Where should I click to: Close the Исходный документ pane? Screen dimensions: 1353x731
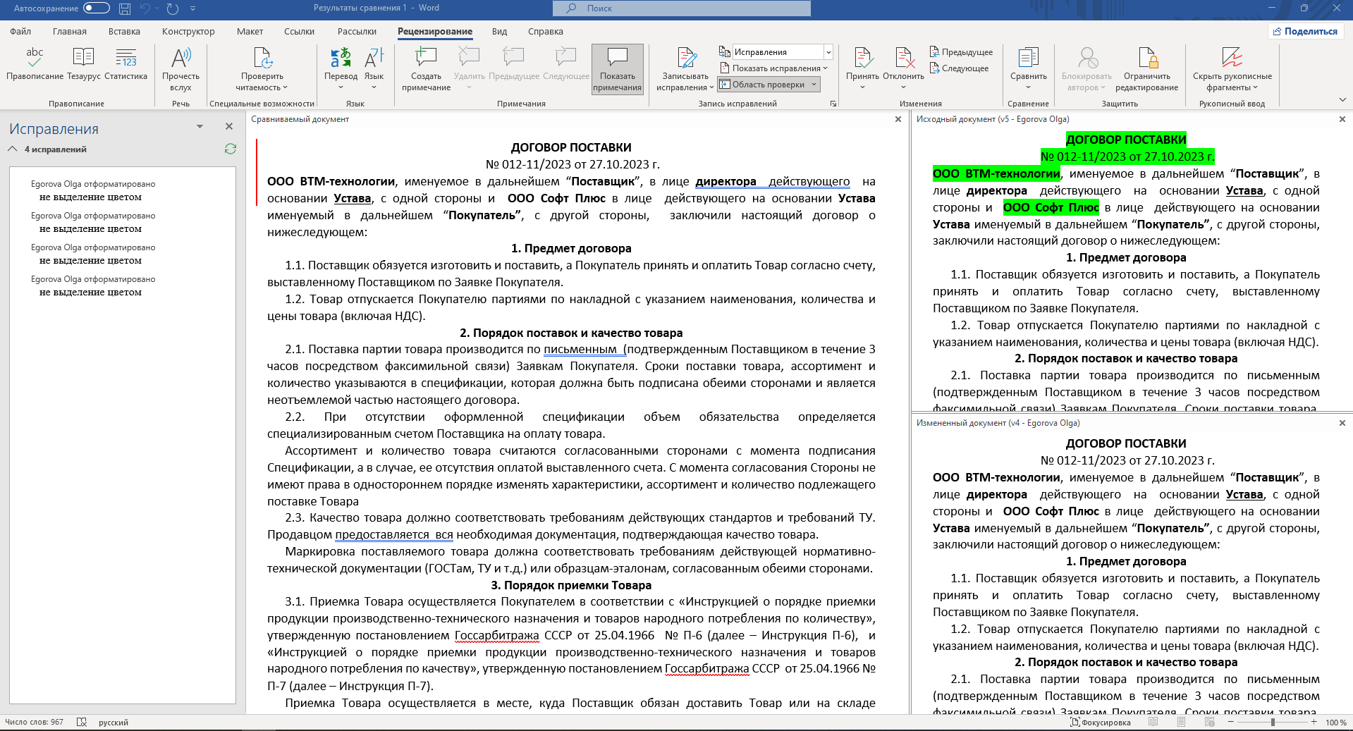click(x=1342, y=119)
